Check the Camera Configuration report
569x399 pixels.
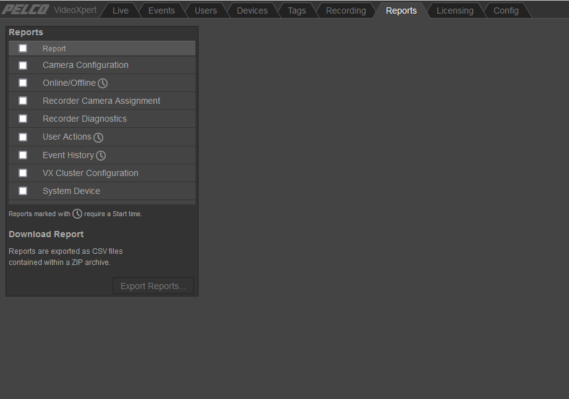(x=23, y=65)
